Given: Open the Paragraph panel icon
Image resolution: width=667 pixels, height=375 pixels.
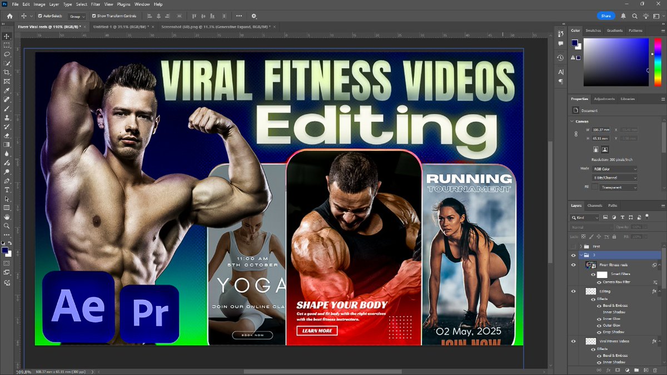Looking at the screenshot, I should click(560, 82).
